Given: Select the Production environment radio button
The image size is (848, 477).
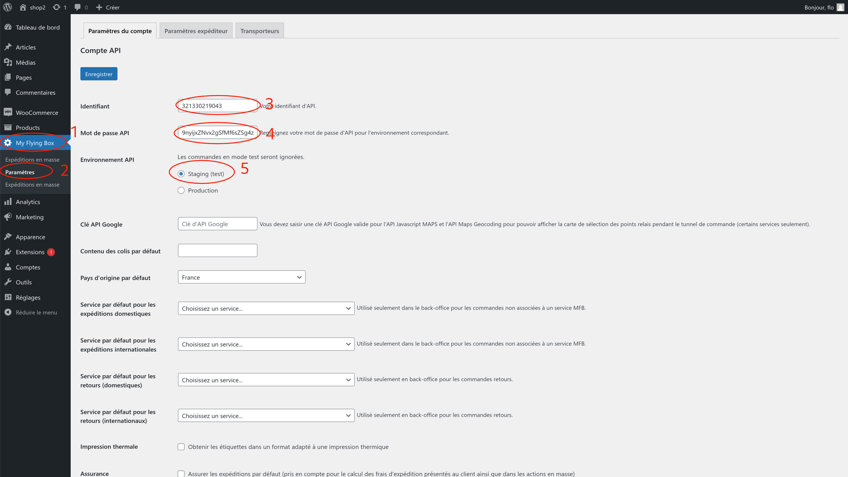Looking at the screenshot, I should [x=181, y=190].
